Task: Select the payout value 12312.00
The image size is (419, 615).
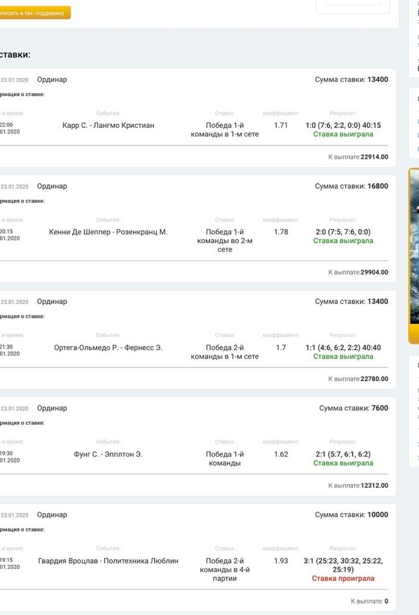Action: pos(374,486)
